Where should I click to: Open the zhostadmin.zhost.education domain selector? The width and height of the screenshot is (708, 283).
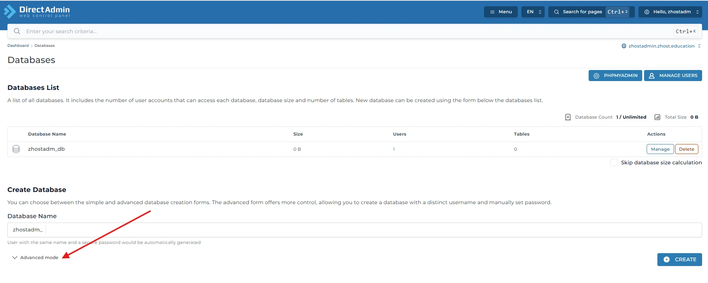tap(661, 46)
